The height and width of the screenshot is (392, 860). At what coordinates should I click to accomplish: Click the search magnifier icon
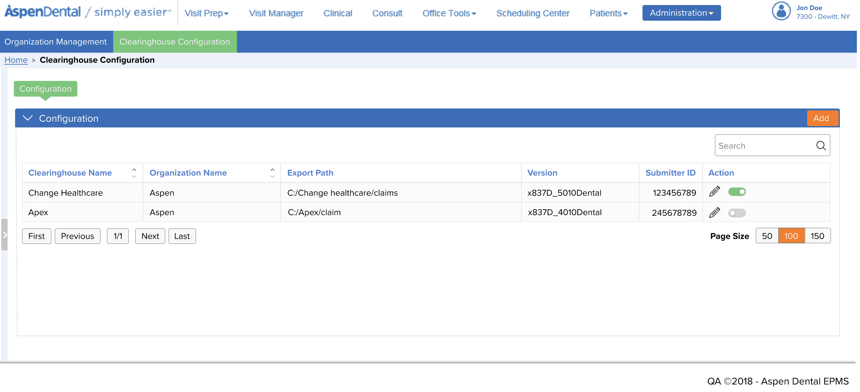pos(821,146)
